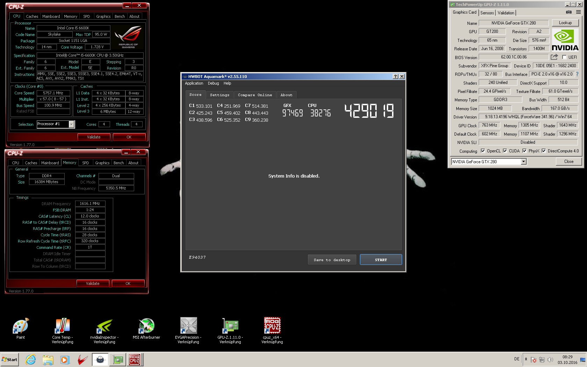Click the BIOS export share icon in GPU-Z

click(555, 57)
